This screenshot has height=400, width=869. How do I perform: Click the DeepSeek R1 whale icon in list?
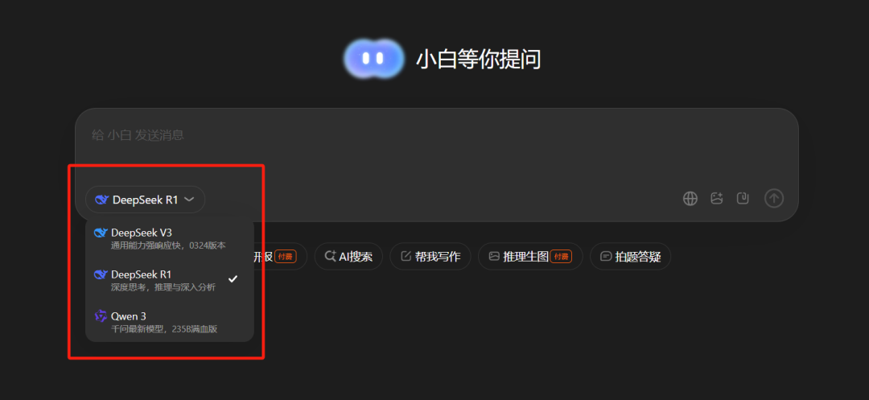(x=101, y=274)
